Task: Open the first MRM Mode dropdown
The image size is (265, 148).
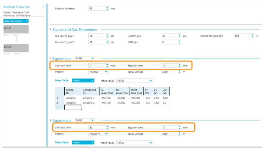Action: pos(134,80)
